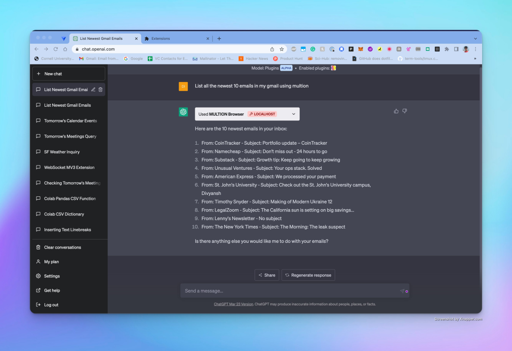Open the Extensions puzzle piece menu

[x=447, y=49]
